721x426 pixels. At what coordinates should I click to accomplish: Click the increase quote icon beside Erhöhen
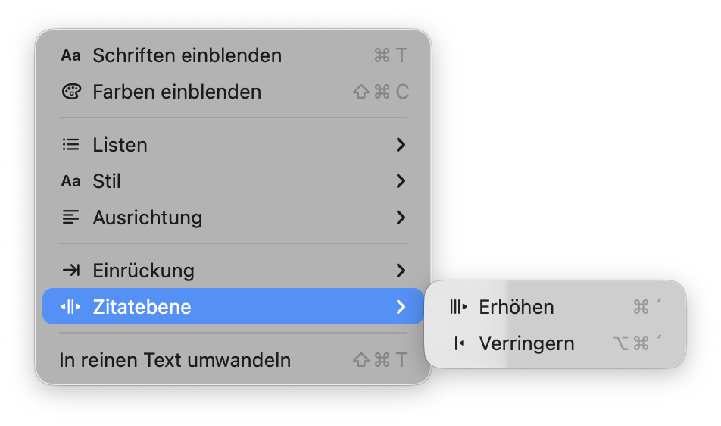458,307
